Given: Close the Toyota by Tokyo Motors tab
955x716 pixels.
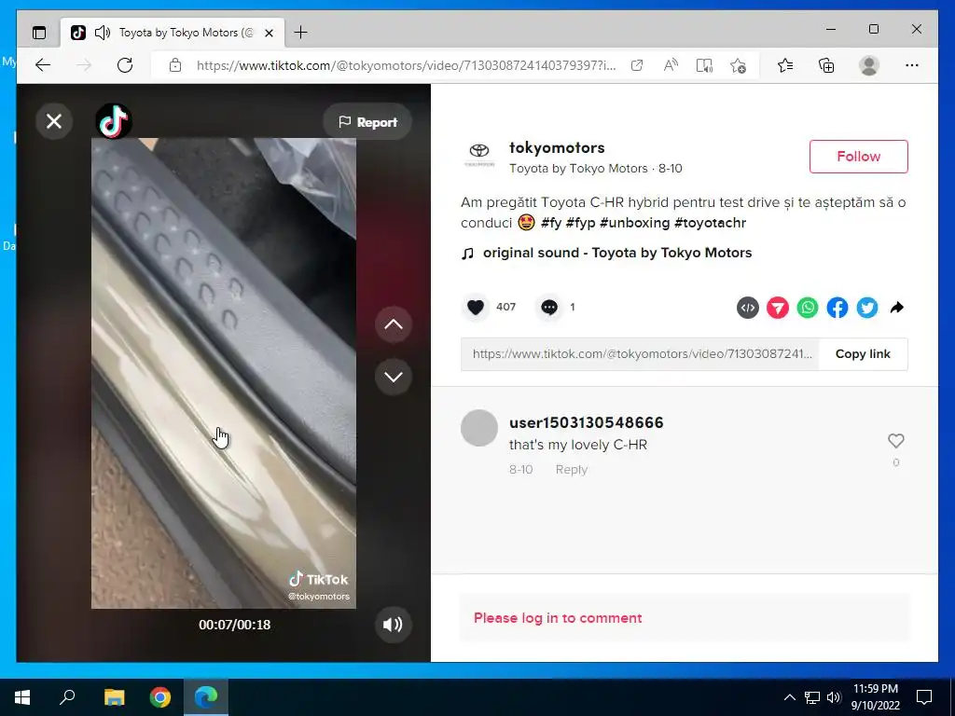Looking at the screenshot, I should pos(270,33).
